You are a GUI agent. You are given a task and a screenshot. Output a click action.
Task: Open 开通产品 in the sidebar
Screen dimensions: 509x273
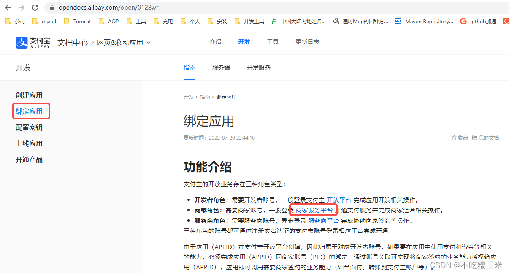click(29, 159)
